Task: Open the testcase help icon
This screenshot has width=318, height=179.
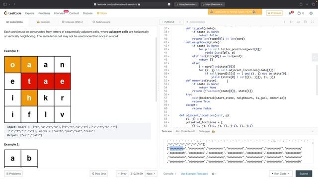Action: [x=213, y=174]
